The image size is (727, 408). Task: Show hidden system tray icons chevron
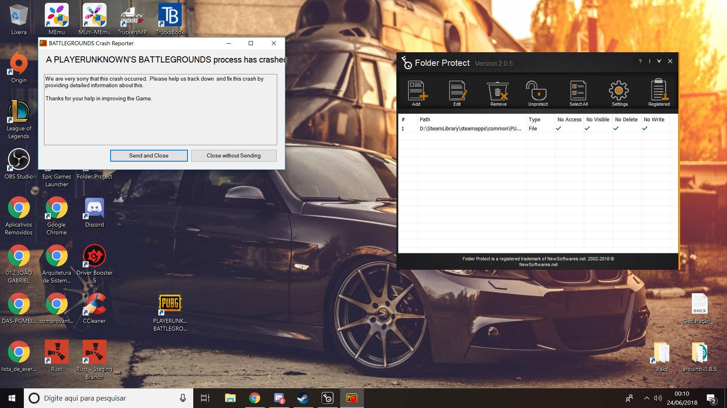click(x=646, y=398)
